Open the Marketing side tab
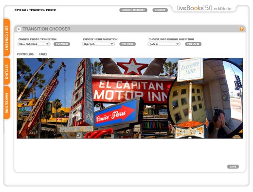 7,103
